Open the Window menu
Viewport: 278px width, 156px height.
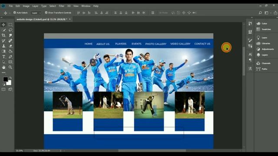[x=86, y=6]
